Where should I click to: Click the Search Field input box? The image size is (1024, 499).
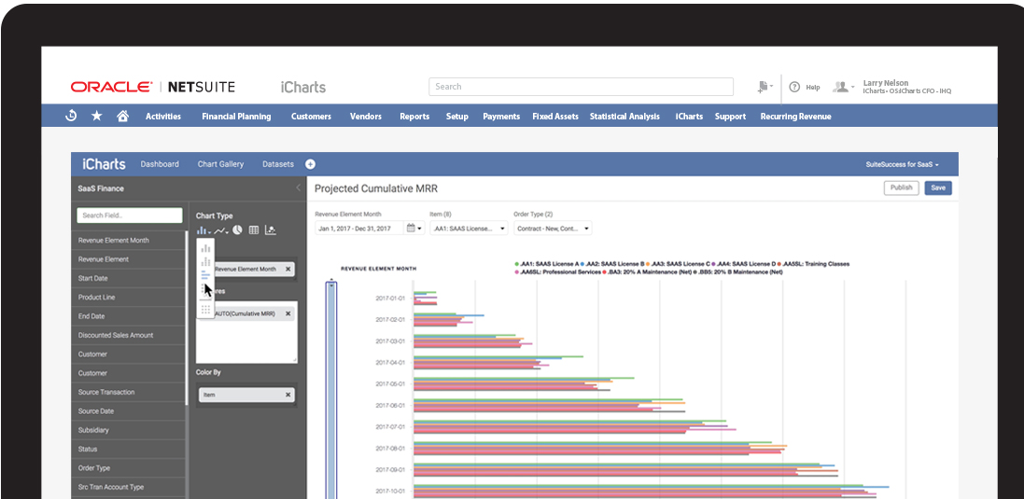point(130,215)
